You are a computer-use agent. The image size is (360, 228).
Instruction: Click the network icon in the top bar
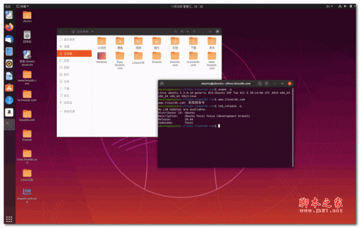pos(340,7)
